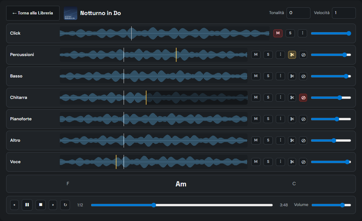Click the Basso track waveform
This screenshot has height=221, width=362.
tap(153, 76)
